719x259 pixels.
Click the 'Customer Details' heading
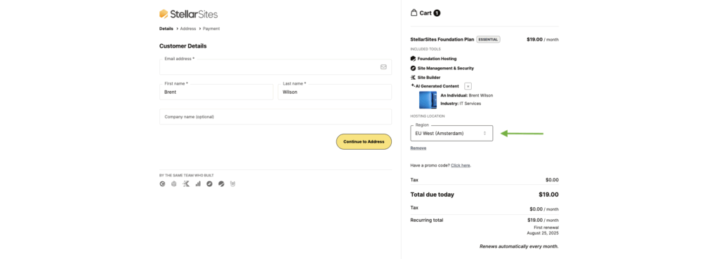click(x=183, y=45)
